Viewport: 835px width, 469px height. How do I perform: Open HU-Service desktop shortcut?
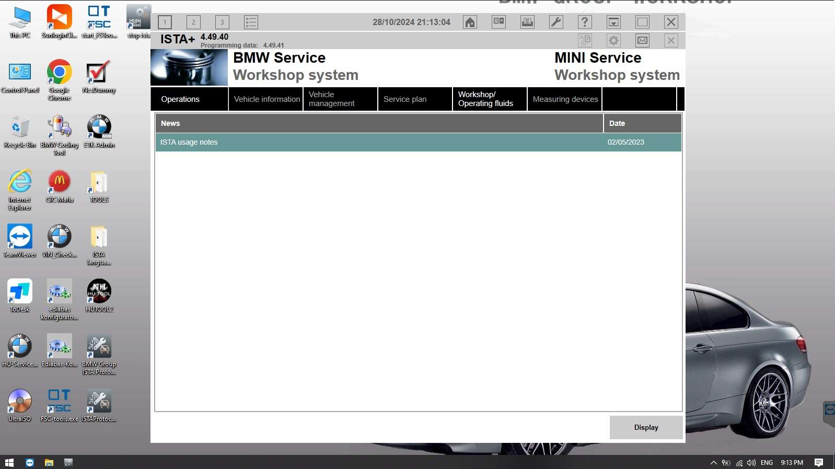[20, 351]
